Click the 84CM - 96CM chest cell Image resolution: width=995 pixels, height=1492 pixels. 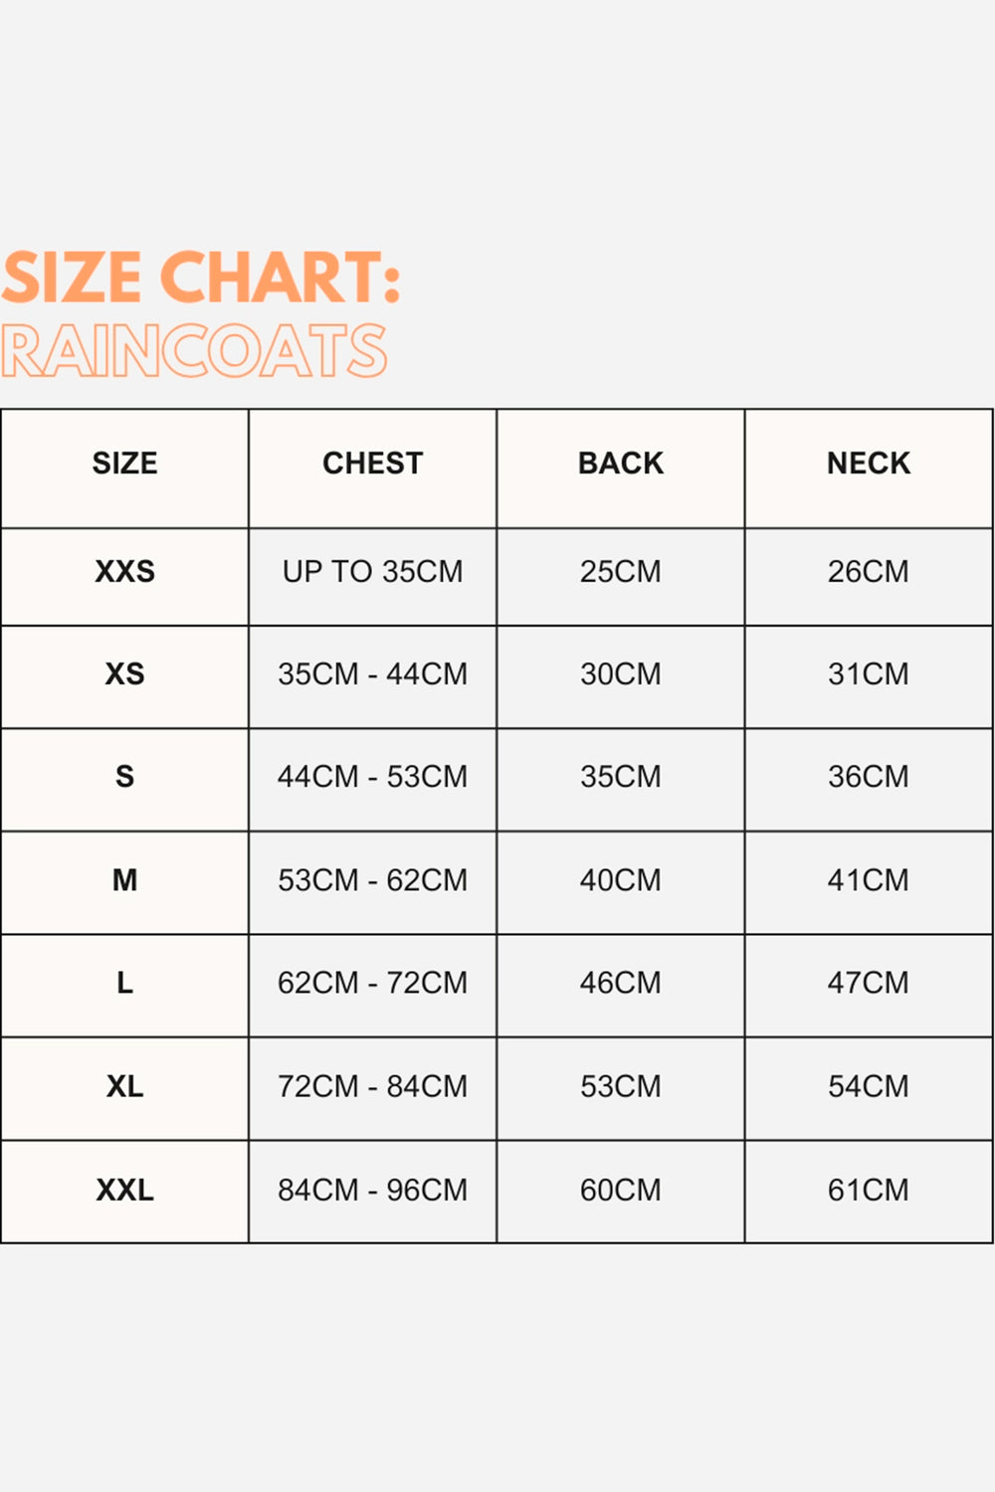373,1190
